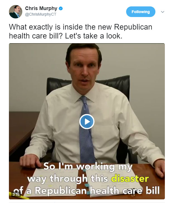This screenshot has width=176, height=203.
Task: Toggle the Following button to unfollow
Action: coord(141,12)
